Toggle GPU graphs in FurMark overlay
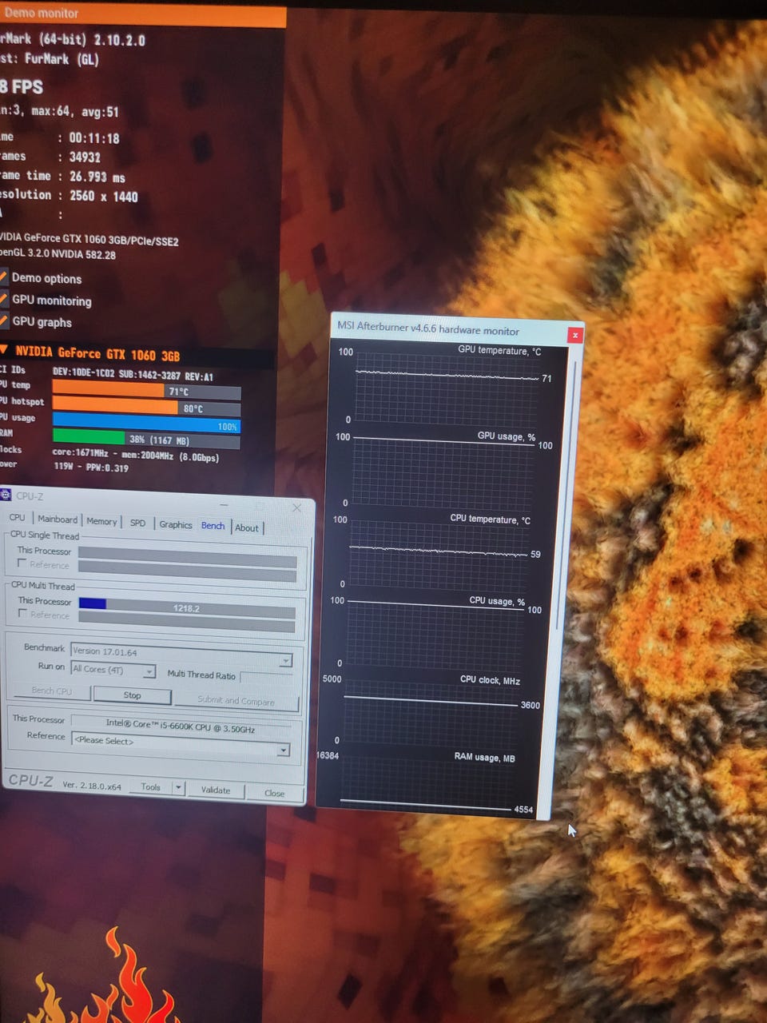This screenshot has width=767, height=1023. (x=3, y=320)
